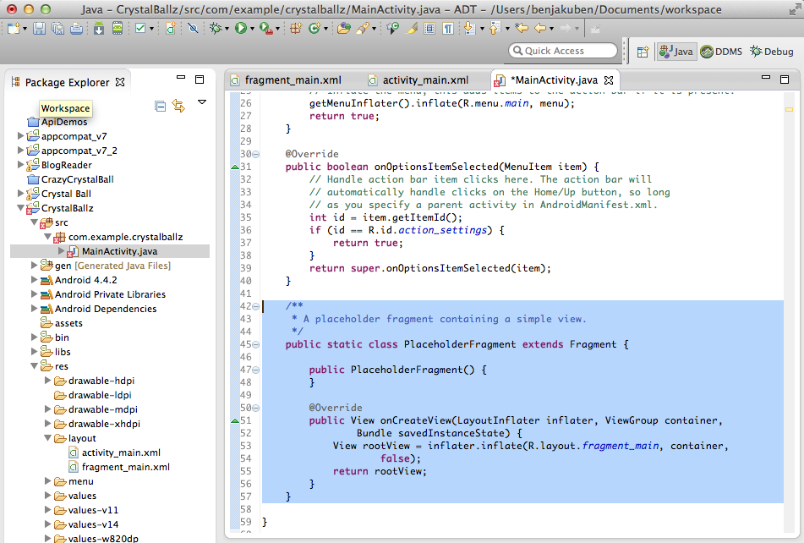Toggle show whitespace characters (¶)
804x543 pixels.
point(447,29)
